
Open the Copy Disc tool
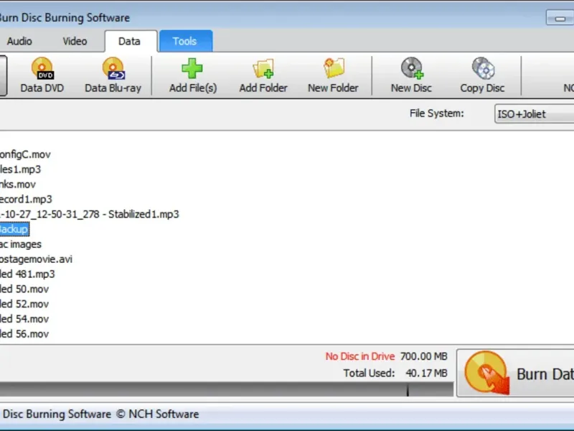point(483,68)
